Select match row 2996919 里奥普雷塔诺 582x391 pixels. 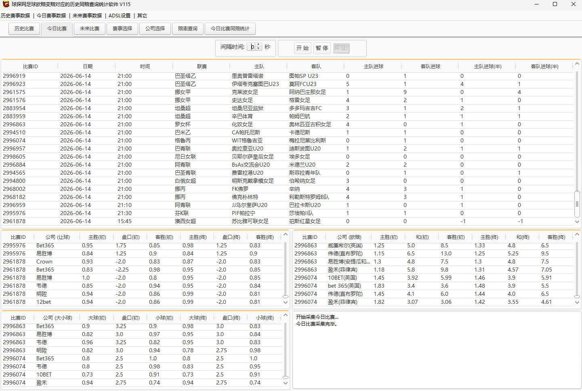[288, 76]
